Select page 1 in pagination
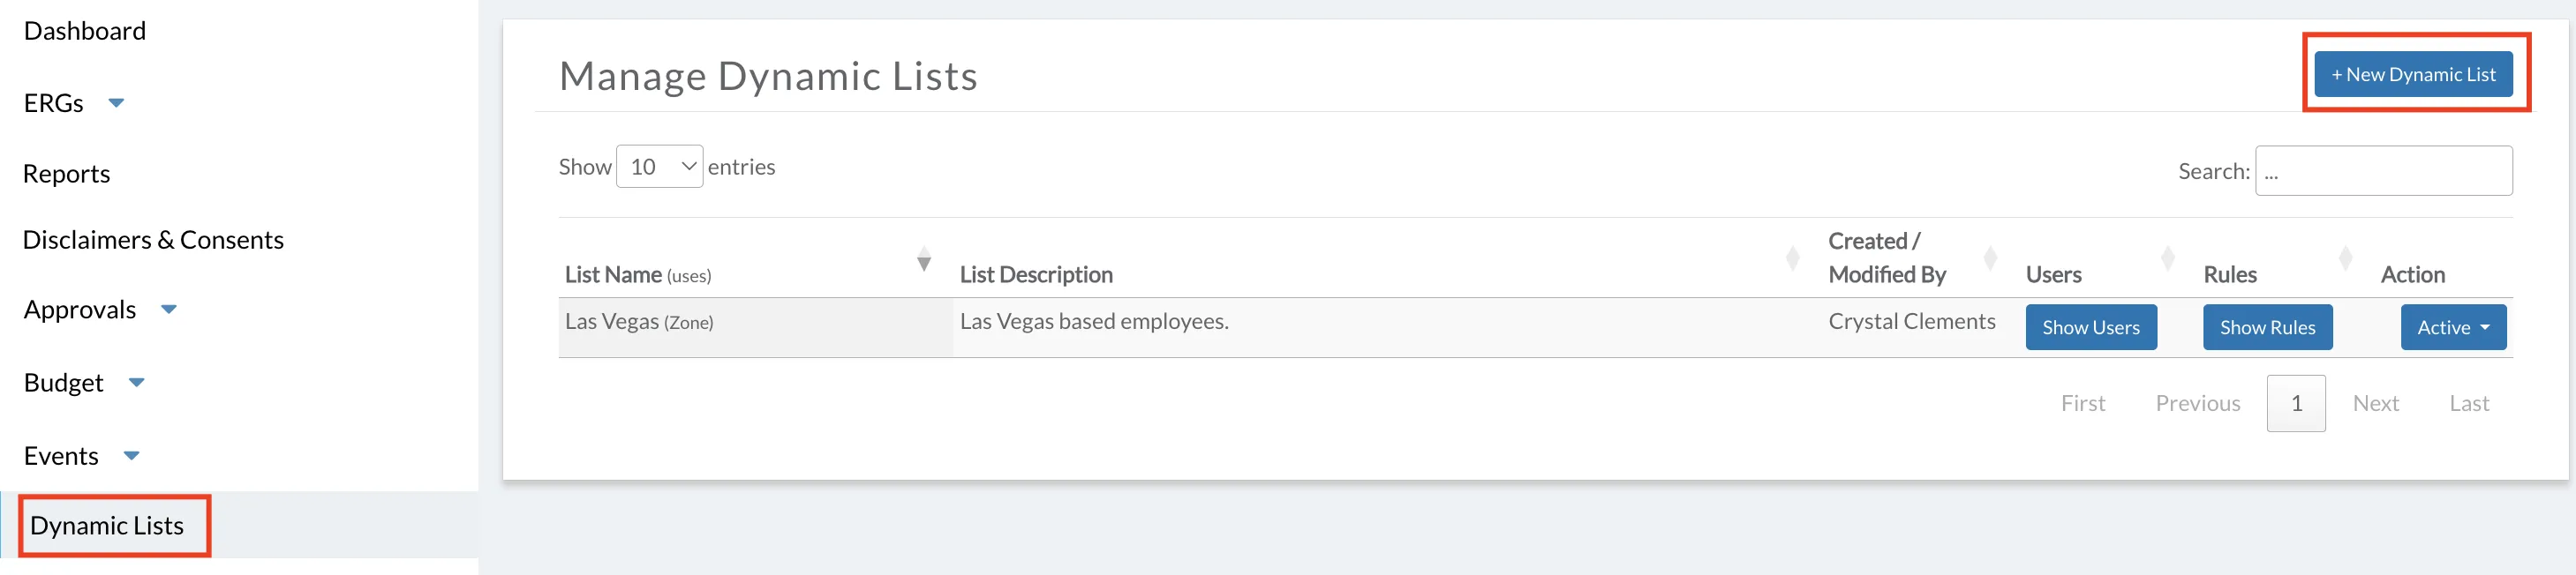 click(x=2296, y=403)
